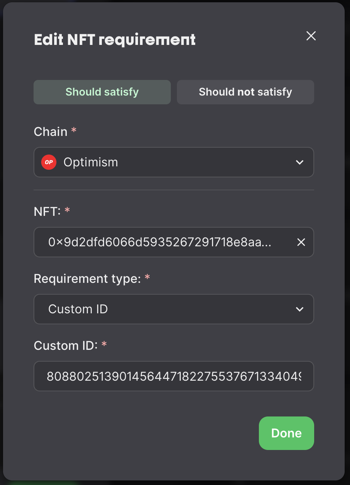Screen dimensions: 350x485
Task: Switch to "Should not satisfy"
Action: 245,92
